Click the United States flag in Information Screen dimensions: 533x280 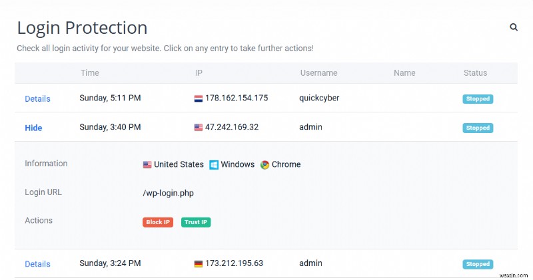[x=147, y=164]
